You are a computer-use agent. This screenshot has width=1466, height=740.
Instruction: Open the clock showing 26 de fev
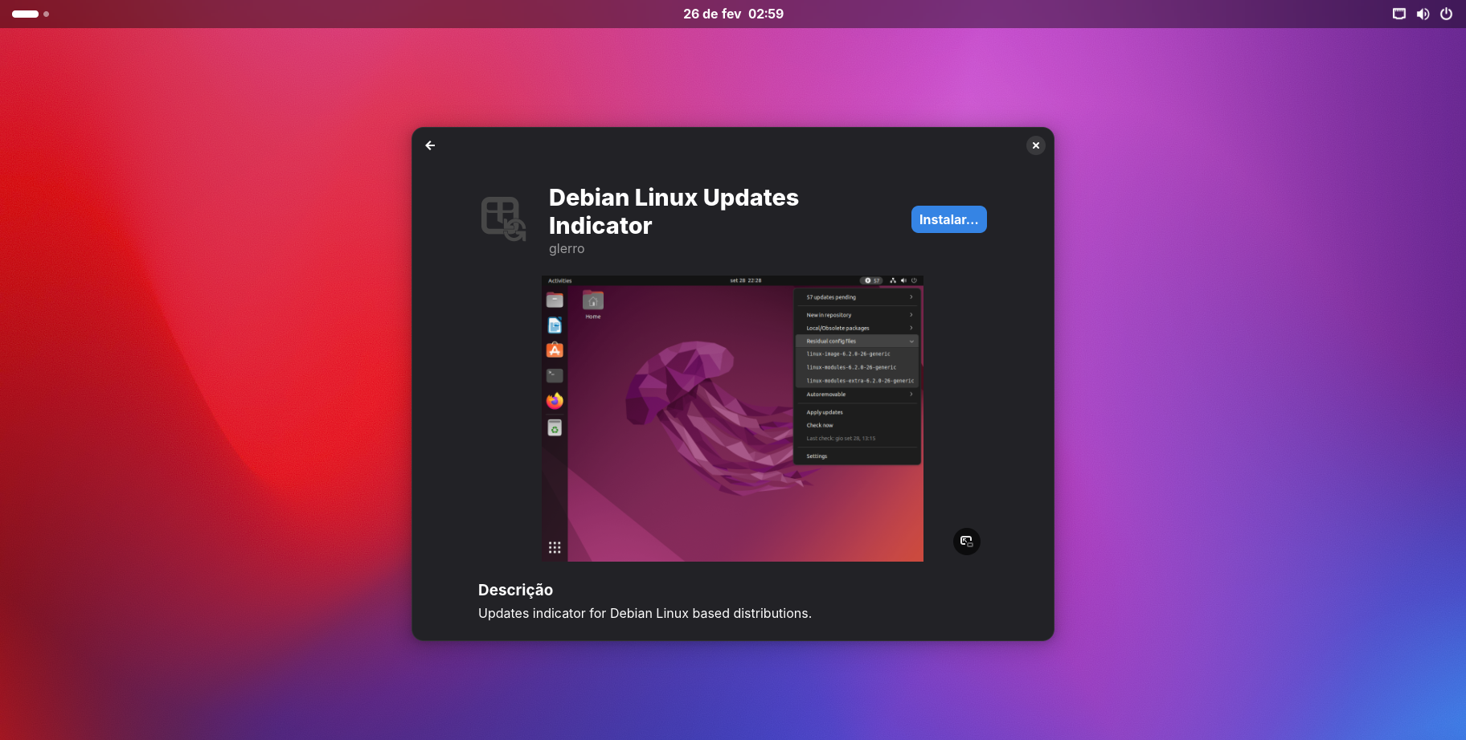733,14
